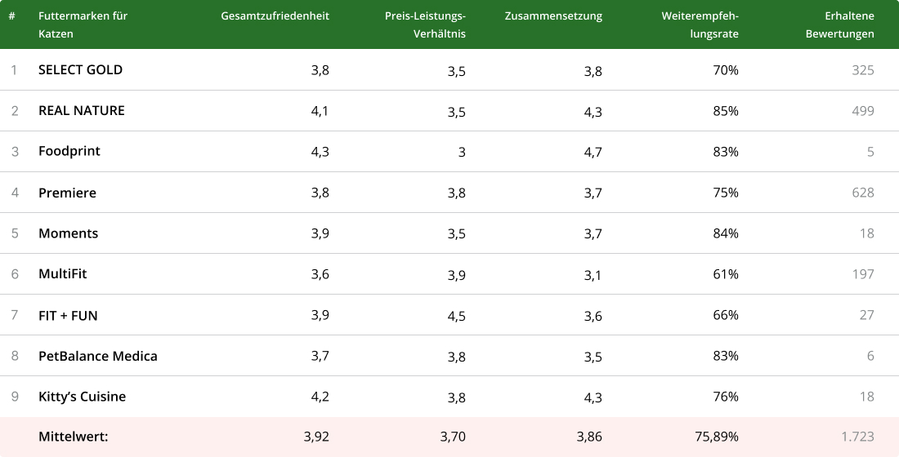
Task: Select the Foodprint brand name
Action: [x=69, y=152]
